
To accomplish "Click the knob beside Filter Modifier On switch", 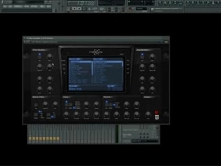I will point(50,57).
